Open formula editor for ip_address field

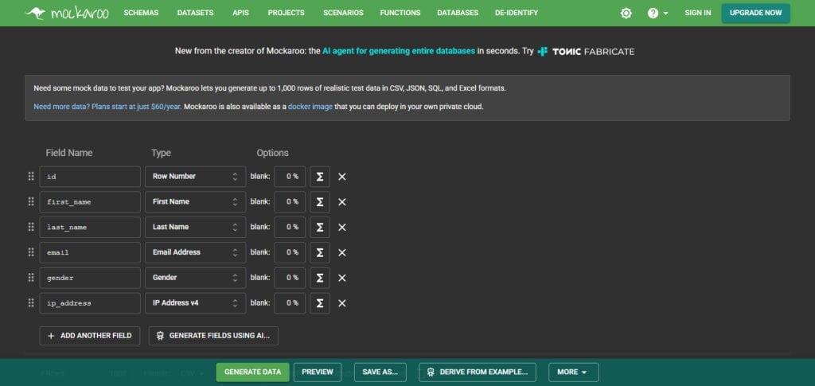pyautogui.click(x=320, y=303)
